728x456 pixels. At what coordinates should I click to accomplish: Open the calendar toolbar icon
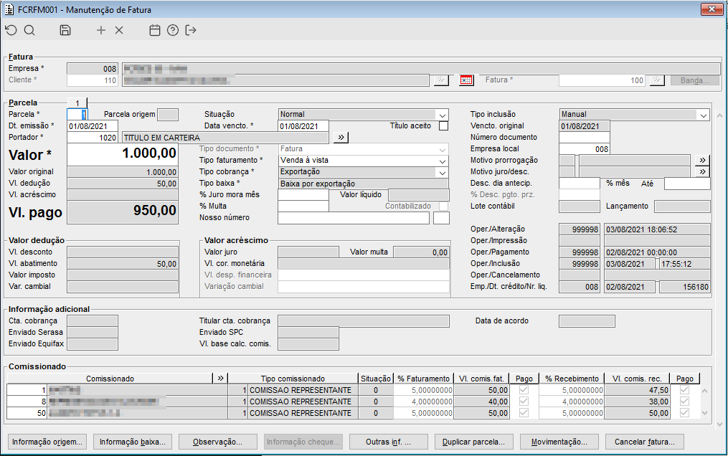tap(155, 30)
